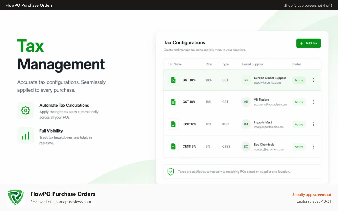Click Sunrise Global Supplies supplier name
Viewport: 338px width, 211px height.
point(270,78)
